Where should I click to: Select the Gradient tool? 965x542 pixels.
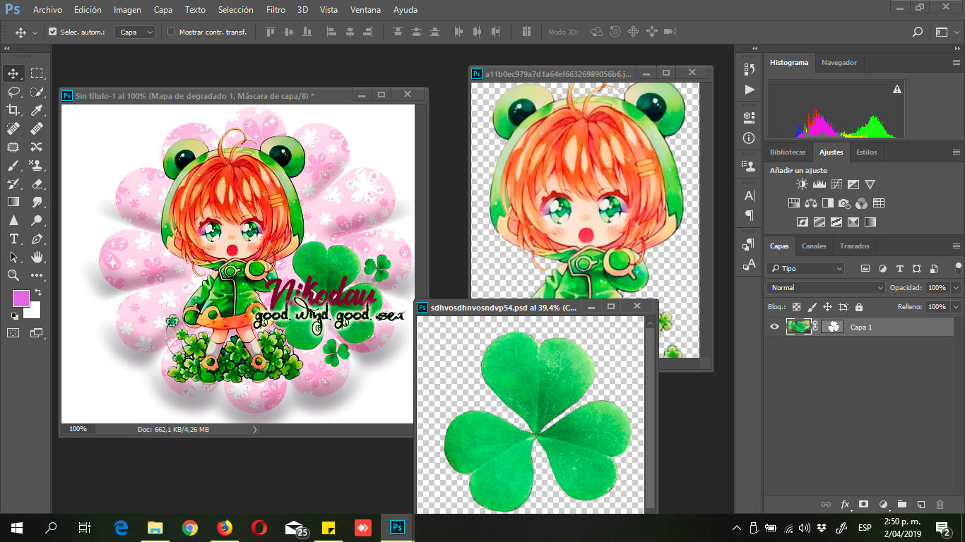13,202
